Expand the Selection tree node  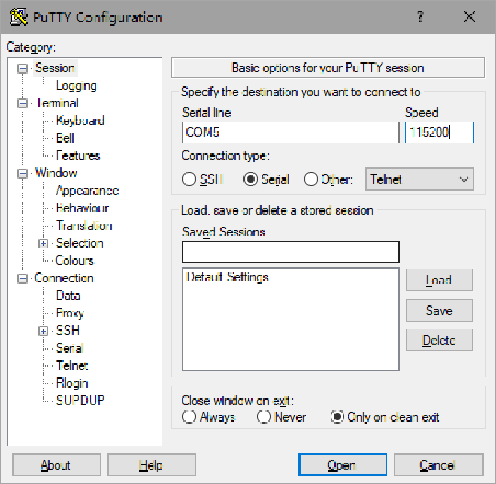coord(44,243)
